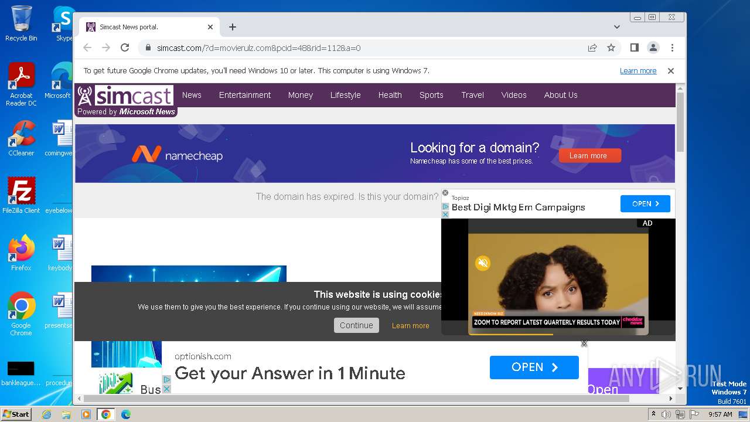Open Internet Explorer from taskbar
Image resolution: width=750 pixels, height=422 pixels.
pyautogui.click(x=47, y=414)
